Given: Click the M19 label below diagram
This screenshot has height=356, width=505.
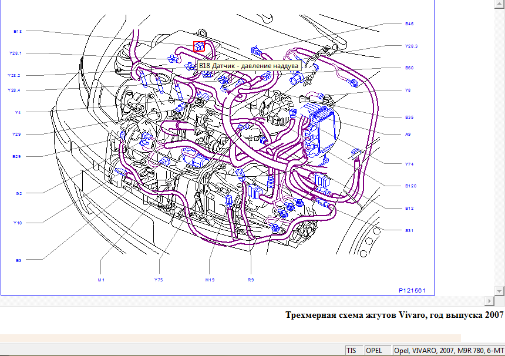Looking at the screenshot, I should pos(210,280).
